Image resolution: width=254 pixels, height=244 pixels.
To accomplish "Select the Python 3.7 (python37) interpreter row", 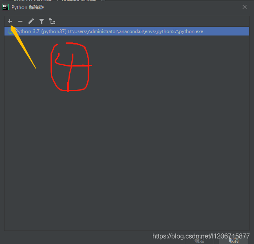I will pyautogui.click(x=127, y=31).
